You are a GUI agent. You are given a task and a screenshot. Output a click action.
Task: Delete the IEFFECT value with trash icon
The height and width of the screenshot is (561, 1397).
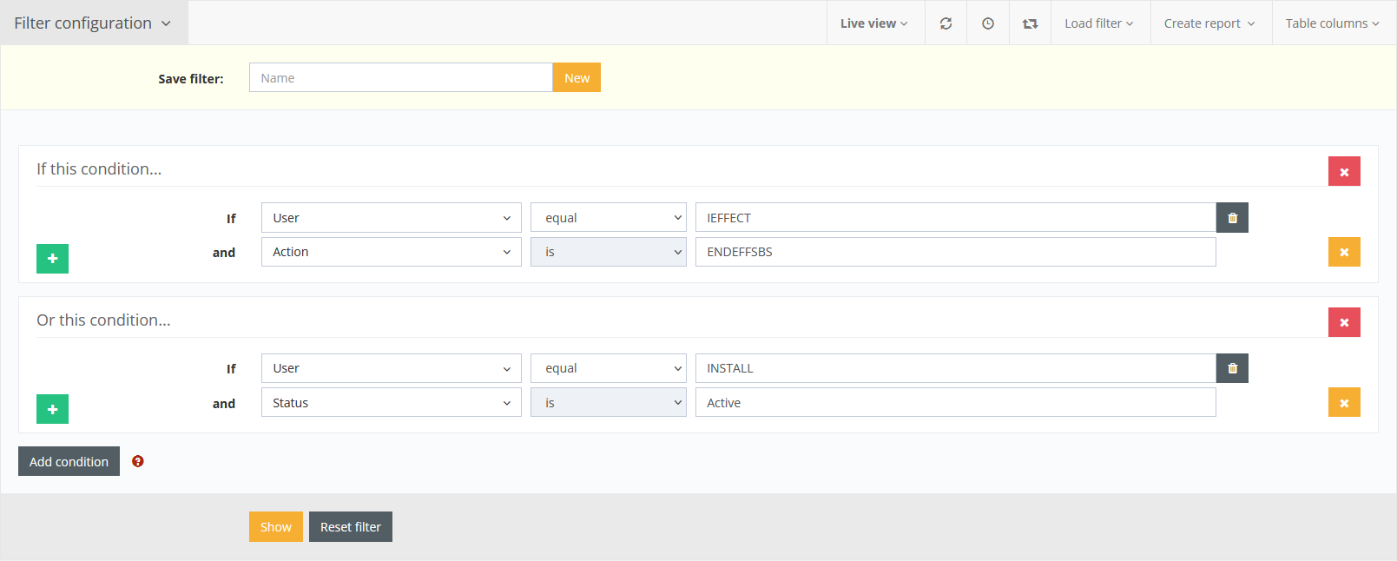coord(1232,218)
